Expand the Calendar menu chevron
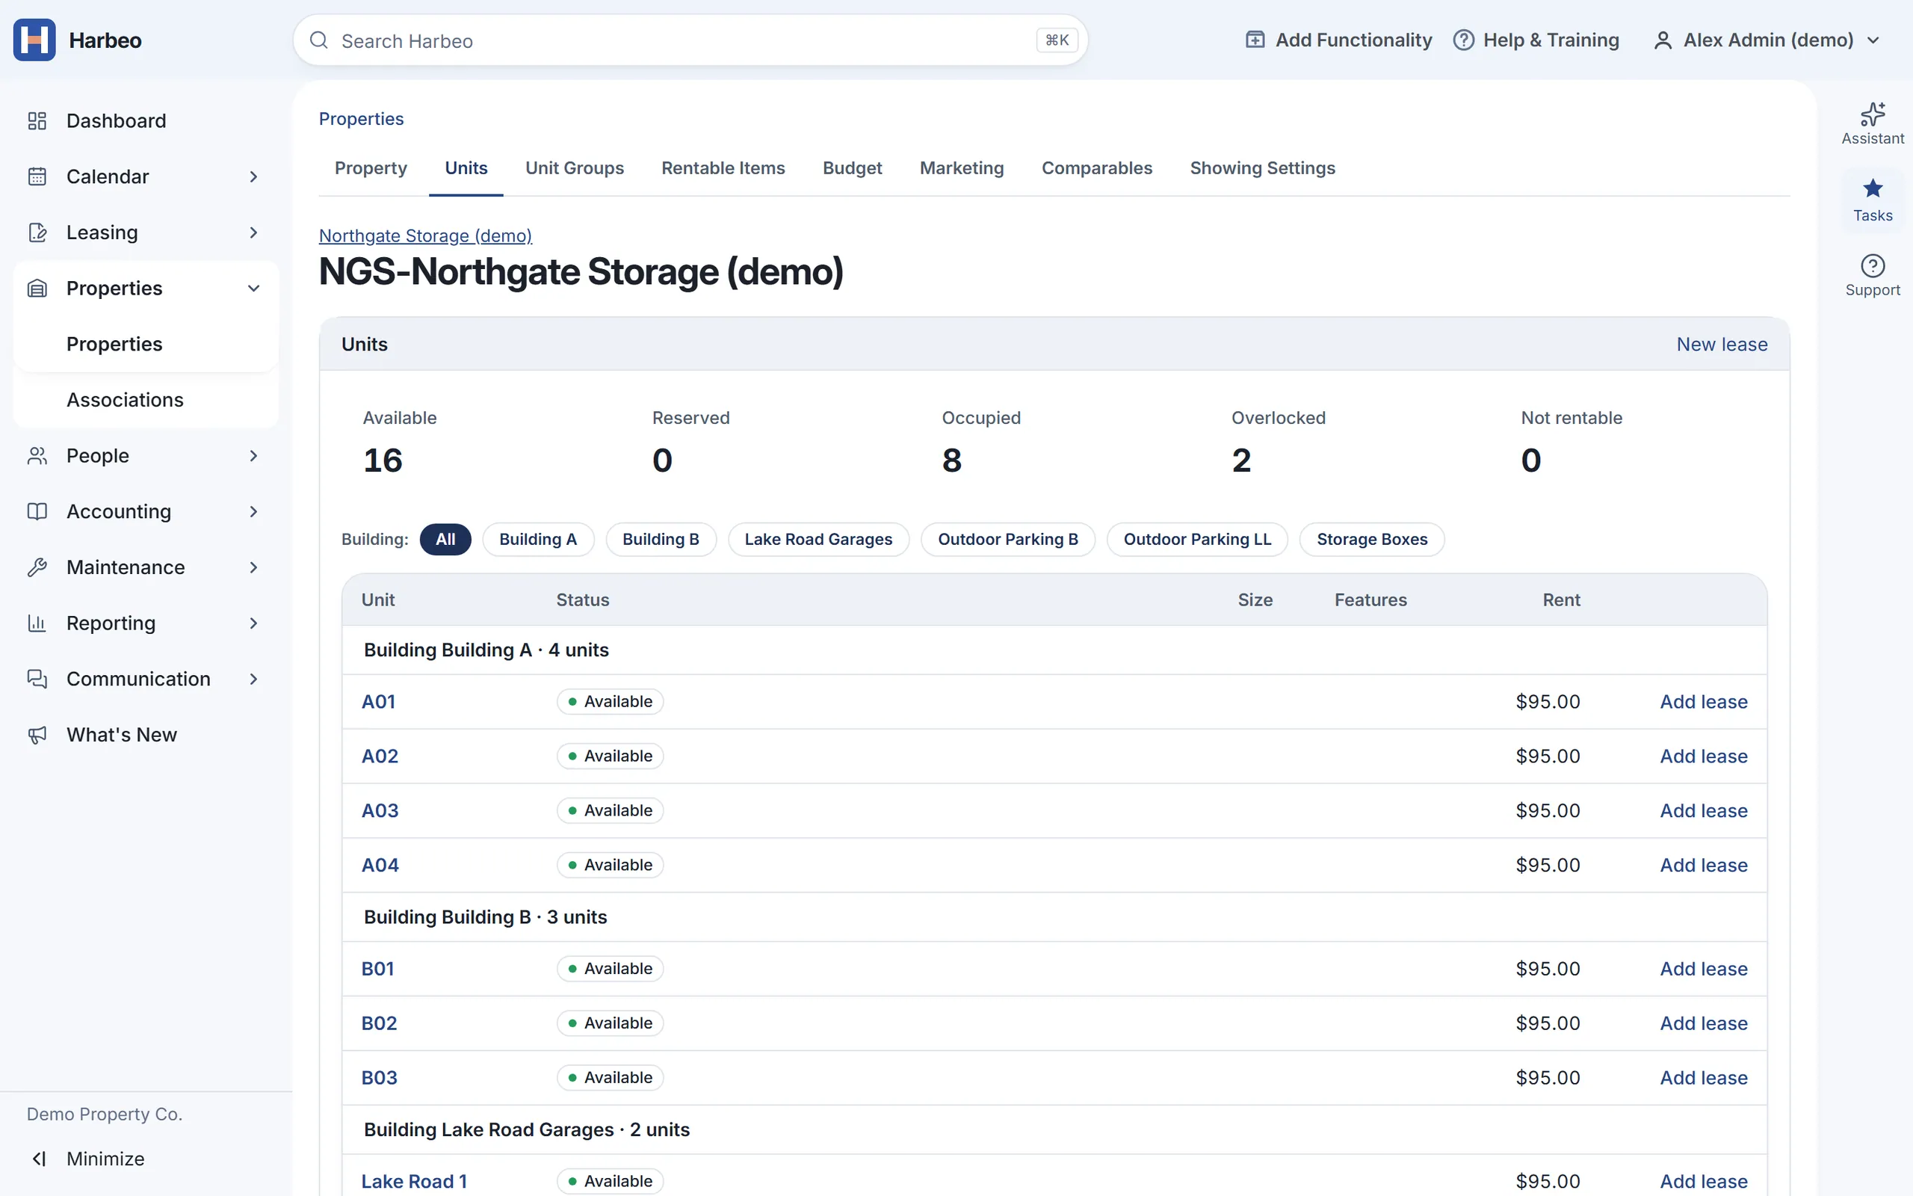This screenshot has height=1196, width=1913. (253, 176)
